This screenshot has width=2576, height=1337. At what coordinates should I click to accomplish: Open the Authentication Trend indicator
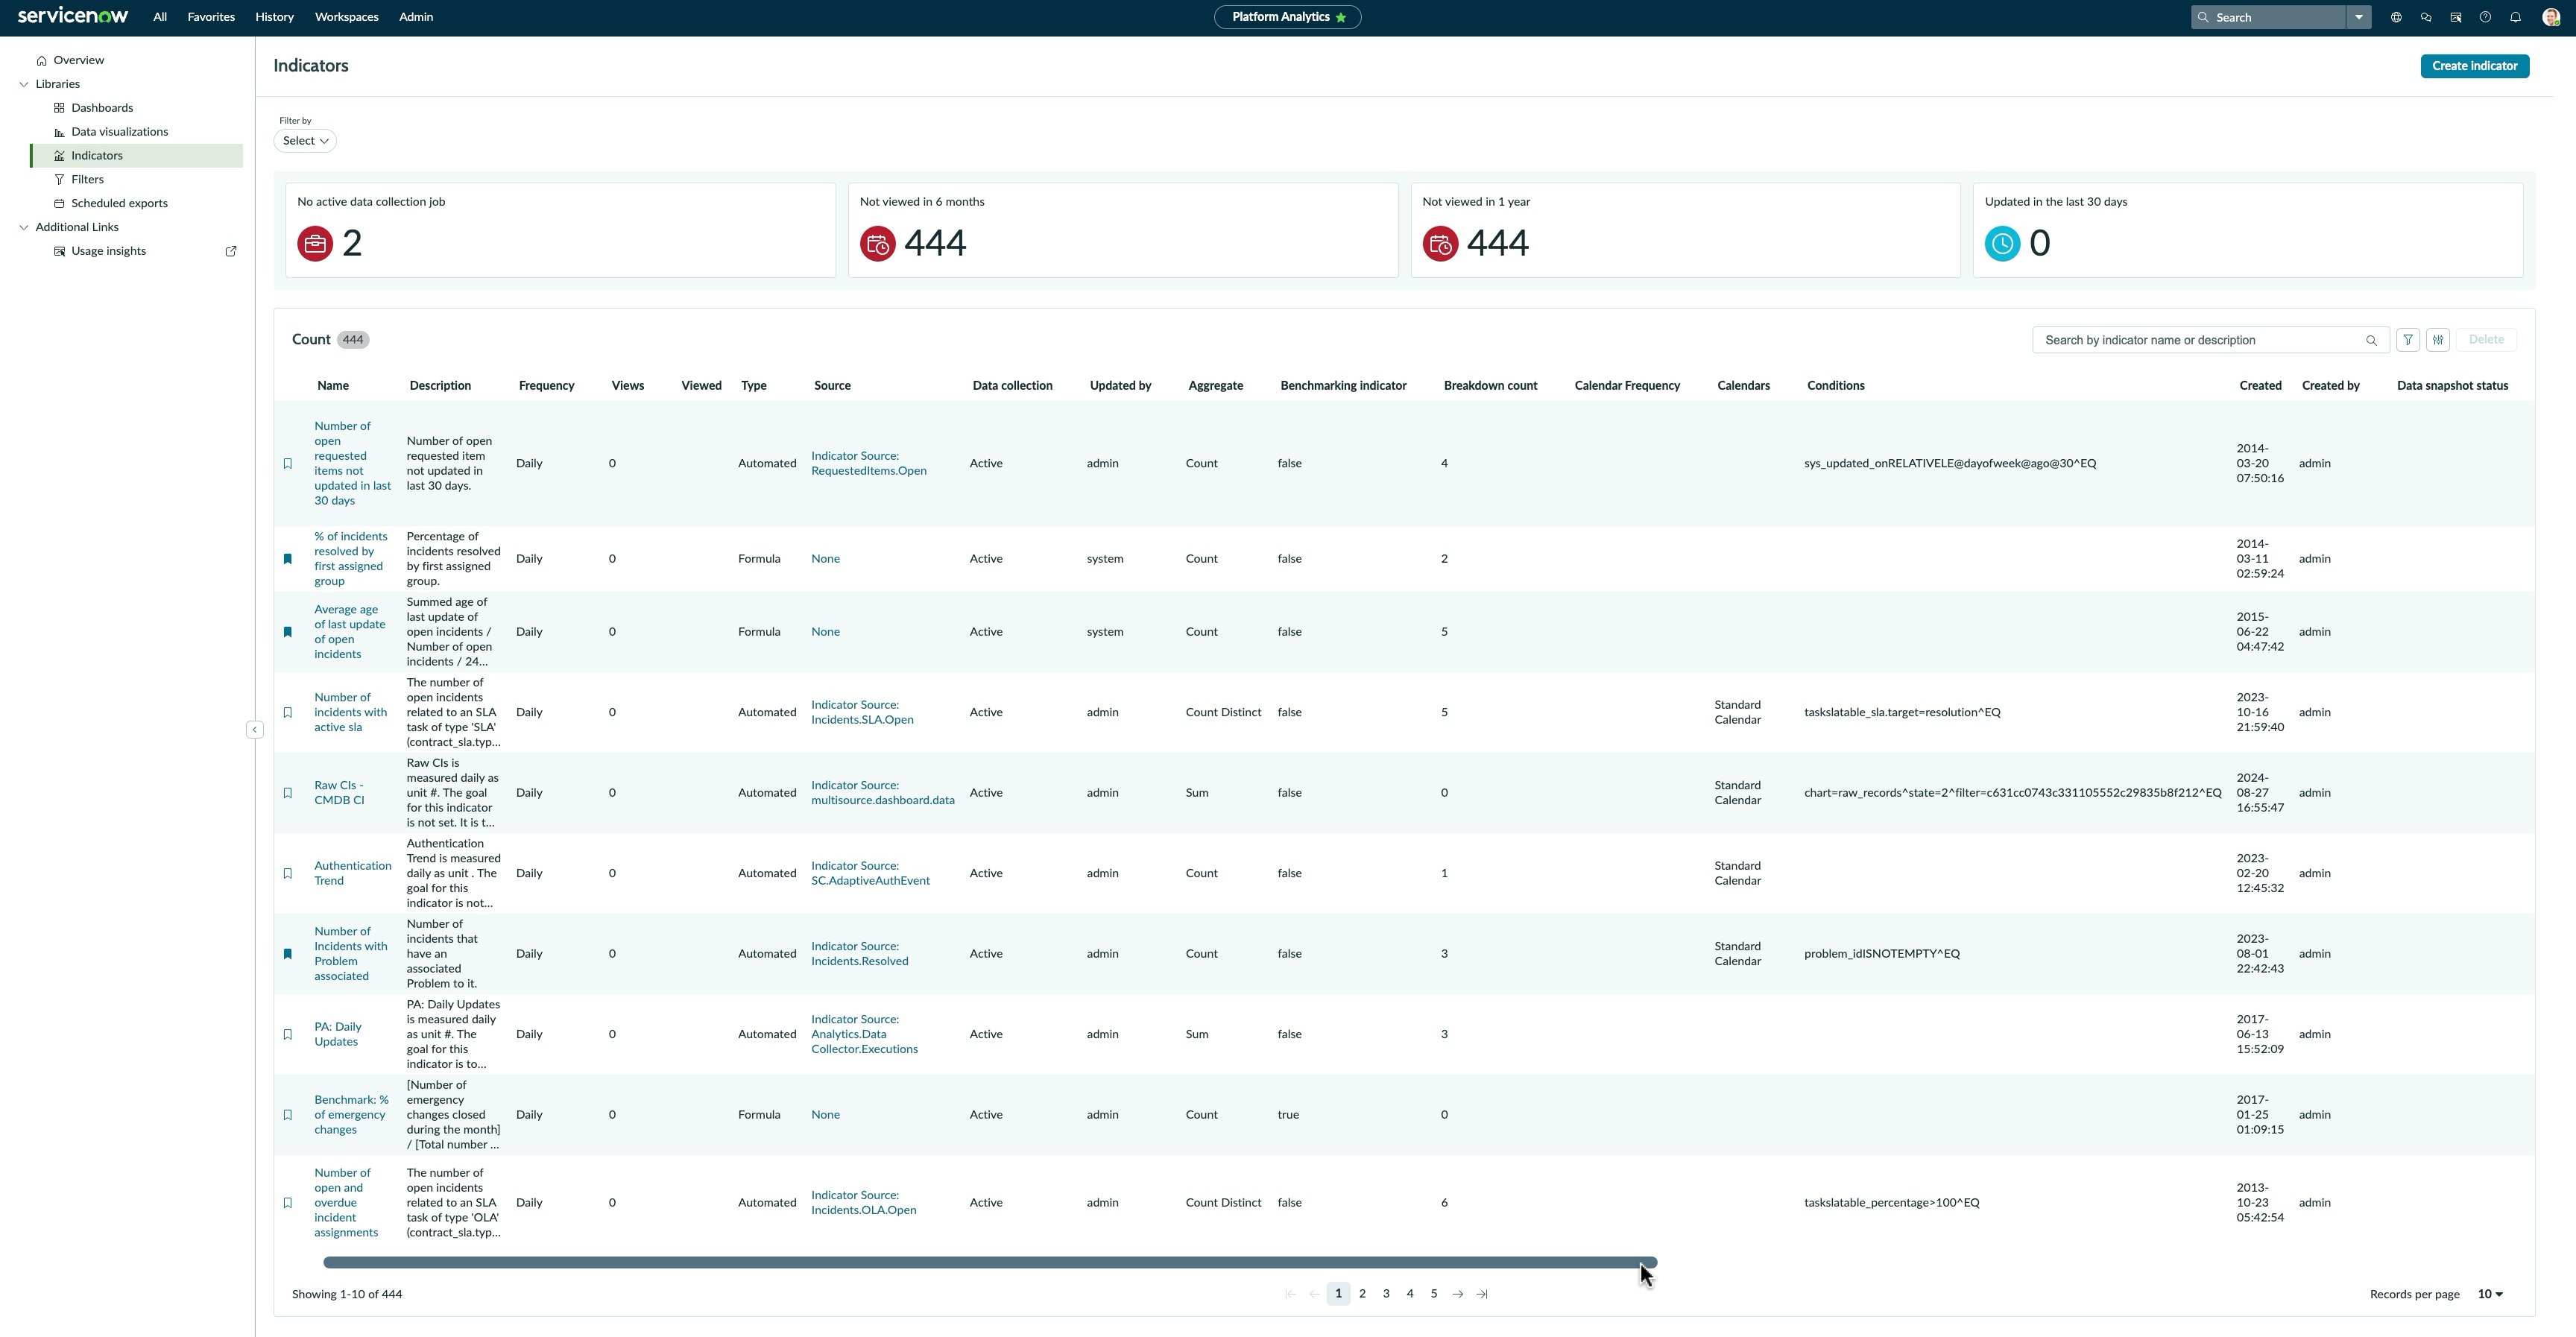pos(352,874)
